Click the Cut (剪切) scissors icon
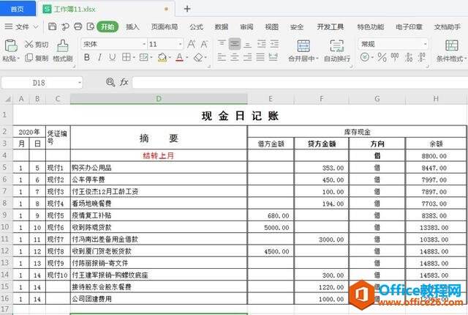 [28, 45]
